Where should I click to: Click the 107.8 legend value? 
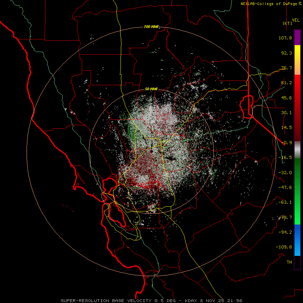(285, 38)
